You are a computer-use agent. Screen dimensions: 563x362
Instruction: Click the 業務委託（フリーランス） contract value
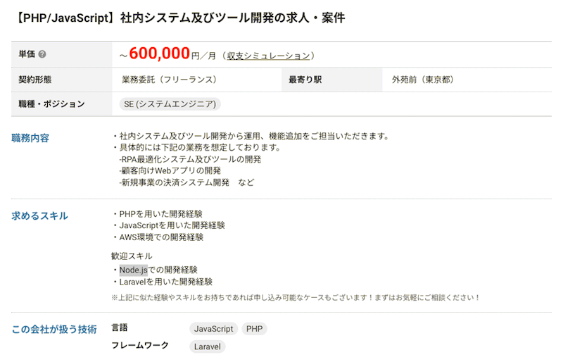point(169,80)
